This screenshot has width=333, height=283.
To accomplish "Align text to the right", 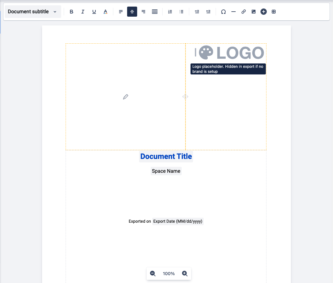I will coord(143,12).
